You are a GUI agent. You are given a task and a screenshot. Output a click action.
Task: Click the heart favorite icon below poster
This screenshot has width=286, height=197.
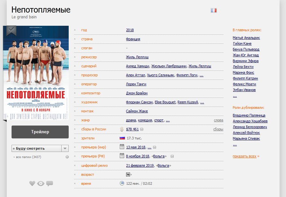pyautogui.click(x=32, y=183)
